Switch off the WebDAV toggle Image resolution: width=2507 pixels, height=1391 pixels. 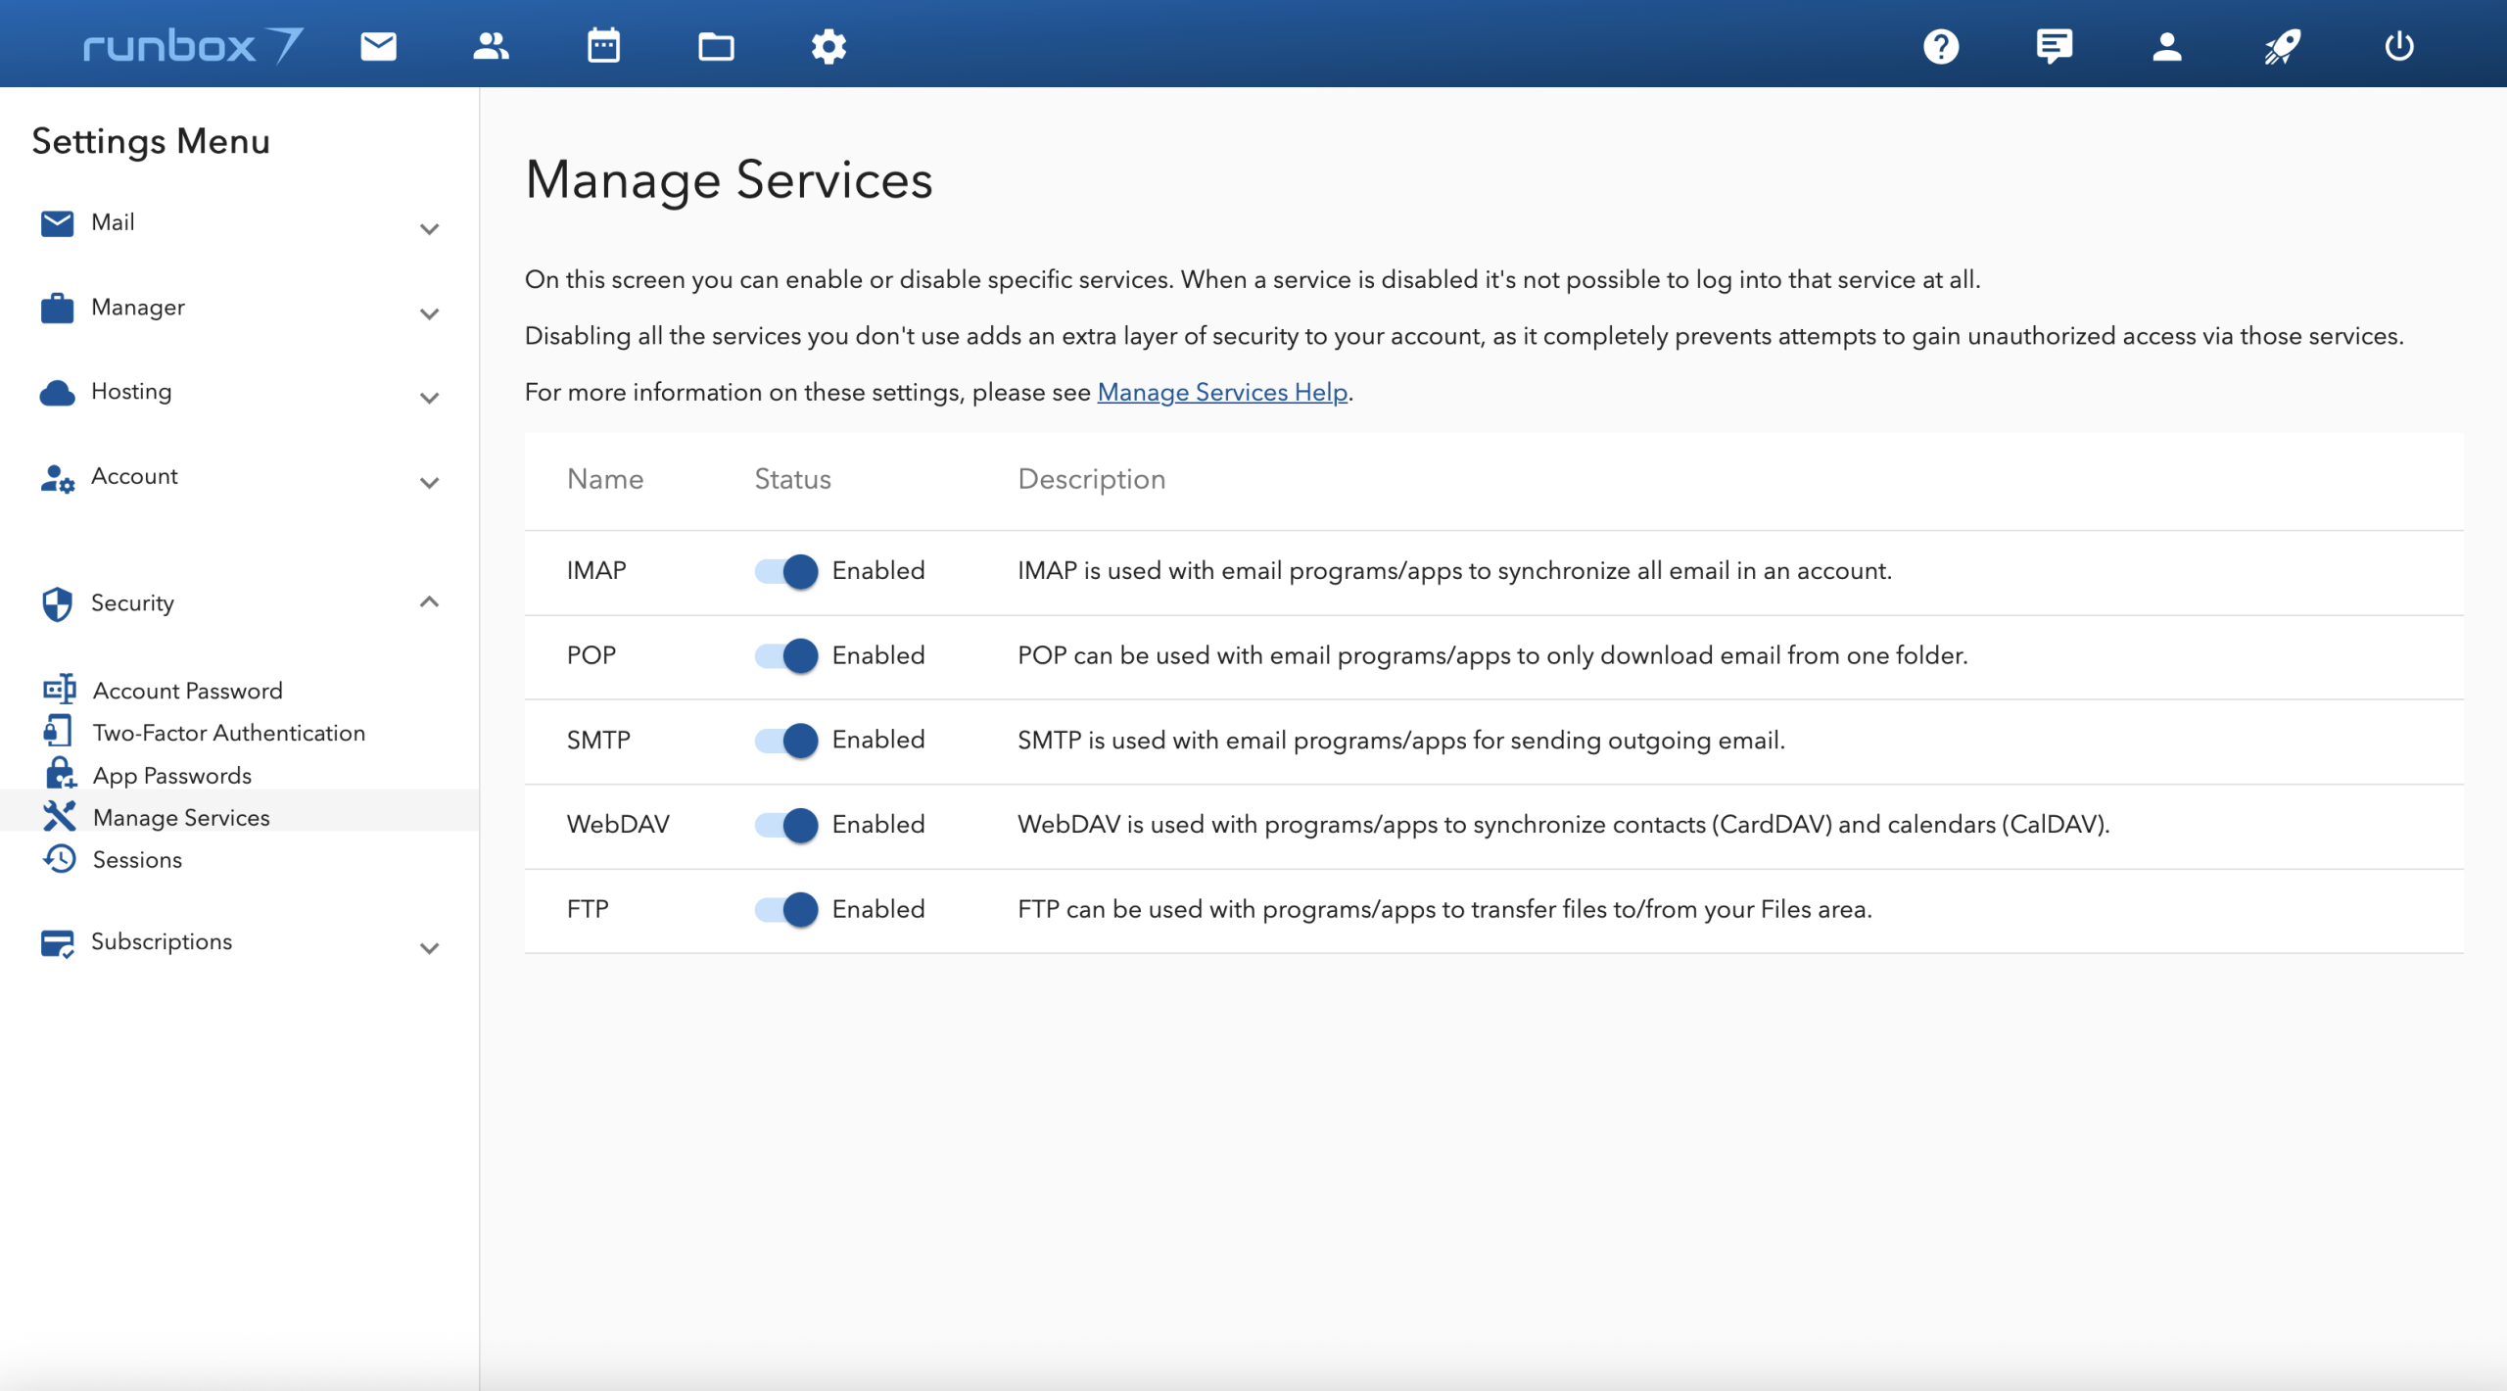coord(786,825)
